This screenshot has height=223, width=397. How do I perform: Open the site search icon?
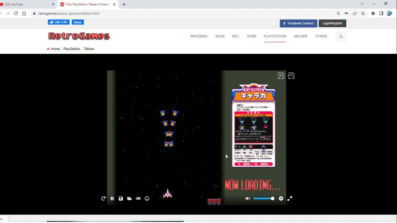point(341,37)
